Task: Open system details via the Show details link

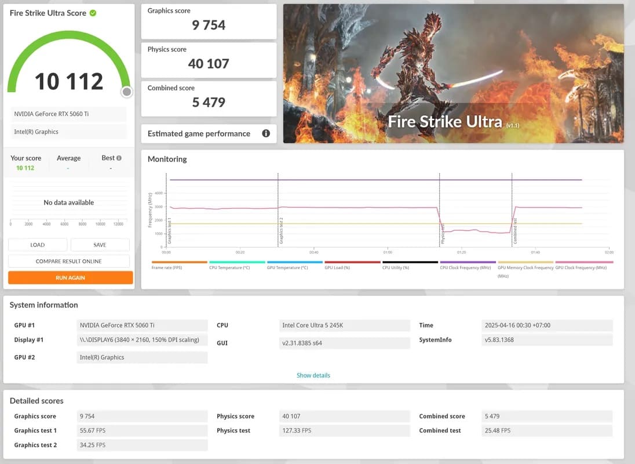Action: pos(313,375)
